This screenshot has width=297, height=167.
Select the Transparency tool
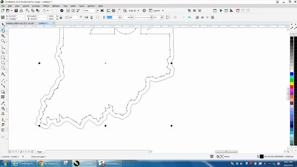click(x=3, y=97)
